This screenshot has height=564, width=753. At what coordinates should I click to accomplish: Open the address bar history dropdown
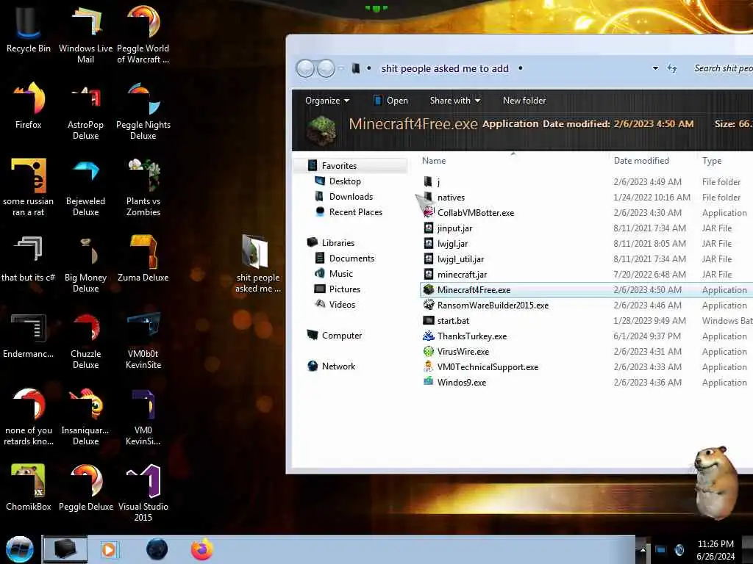point(655,68)
